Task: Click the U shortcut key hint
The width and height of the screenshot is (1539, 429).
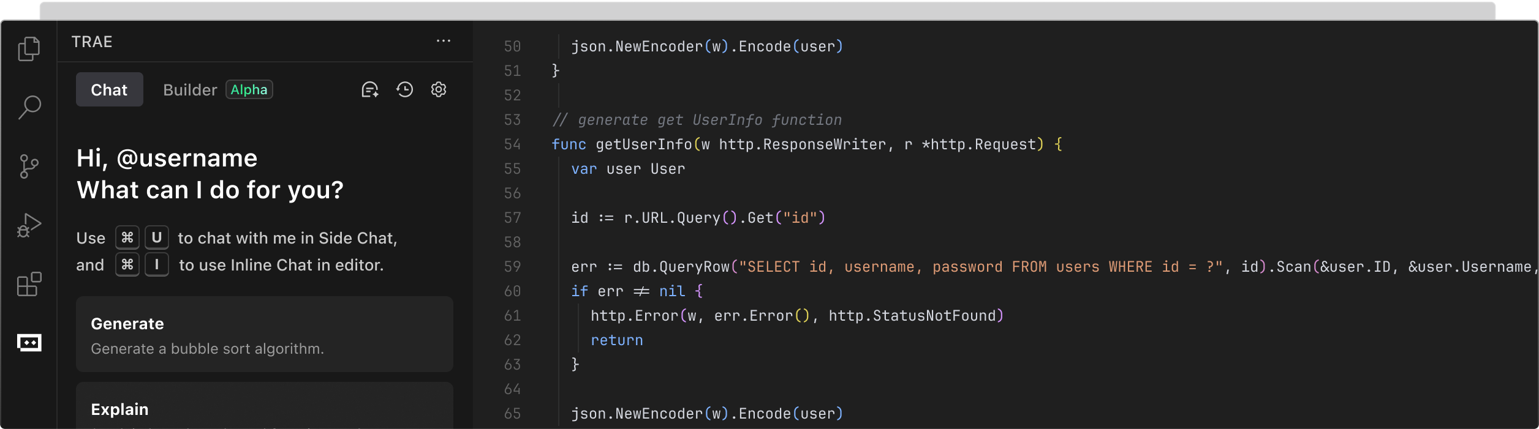Action: click(x=157, y=237)
